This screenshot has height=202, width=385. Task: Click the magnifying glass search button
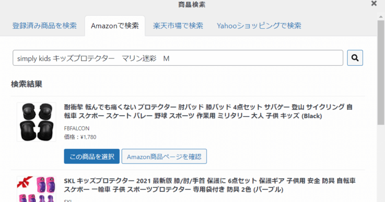[x=355, y=58]
